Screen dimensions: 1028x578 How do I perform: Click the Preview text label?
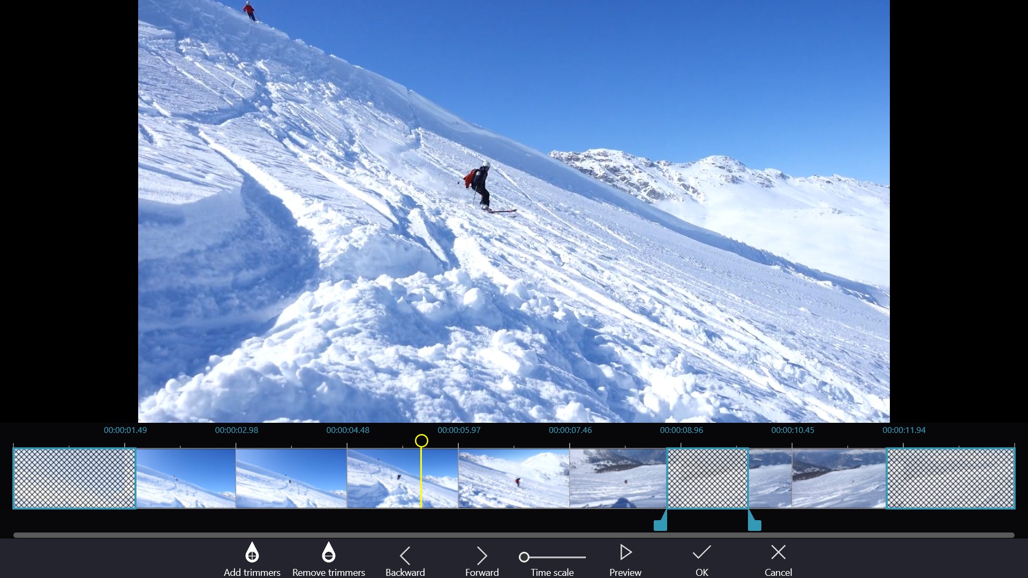tap(625, 572)
